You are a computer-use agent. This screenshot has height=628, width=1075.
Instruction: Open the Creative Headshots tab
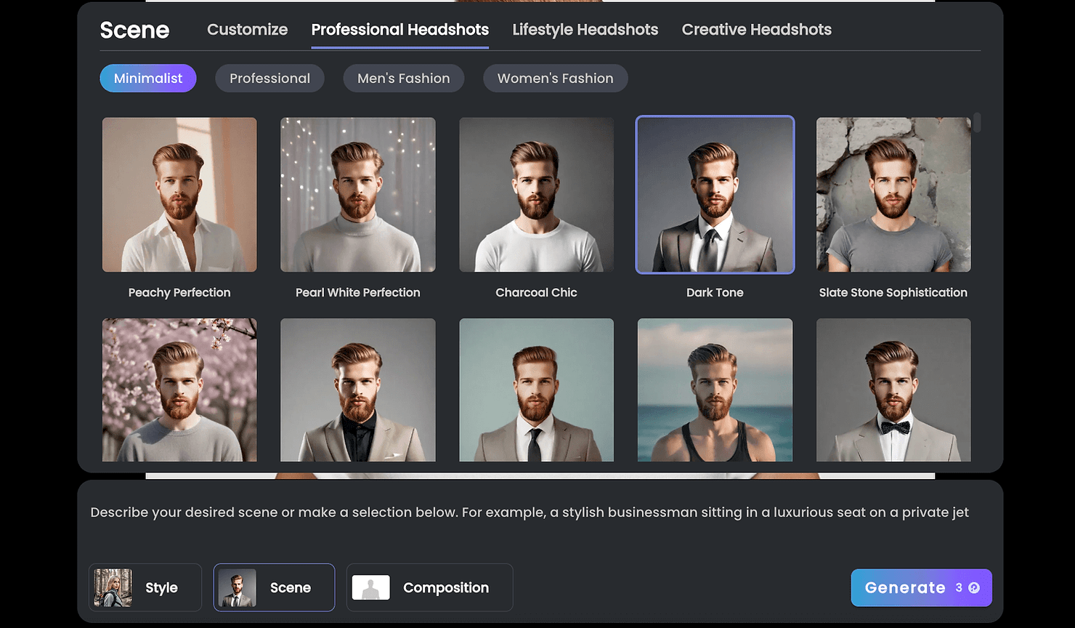[x=756, y=30]
